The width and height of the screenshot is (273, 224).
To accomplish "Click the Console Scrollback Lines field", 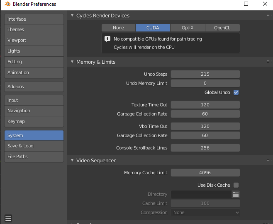I will [x=205, y=148].
